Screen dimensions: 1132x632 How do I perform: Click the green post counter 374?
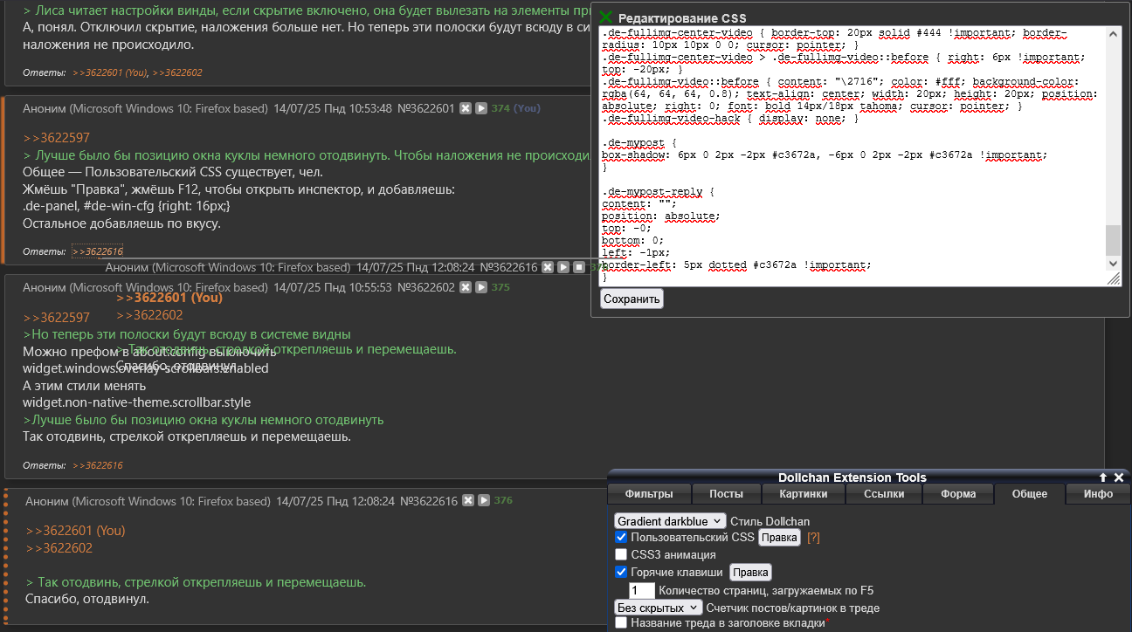coord(500,108)
